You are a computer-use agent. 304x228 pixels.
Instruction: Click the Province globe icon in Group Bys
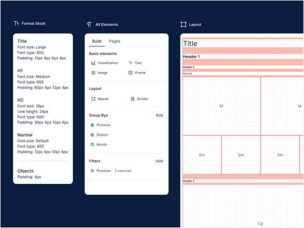92,125
